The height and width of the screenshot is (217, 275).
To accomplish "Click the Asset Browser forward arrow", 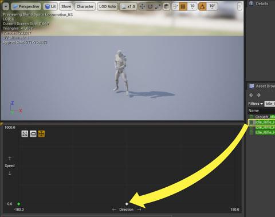I will click(258, 95).
